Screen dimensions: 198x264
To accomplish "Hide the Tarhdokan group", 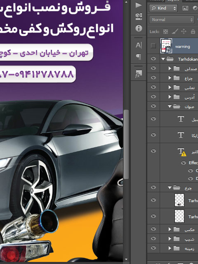I will (153, 59).
